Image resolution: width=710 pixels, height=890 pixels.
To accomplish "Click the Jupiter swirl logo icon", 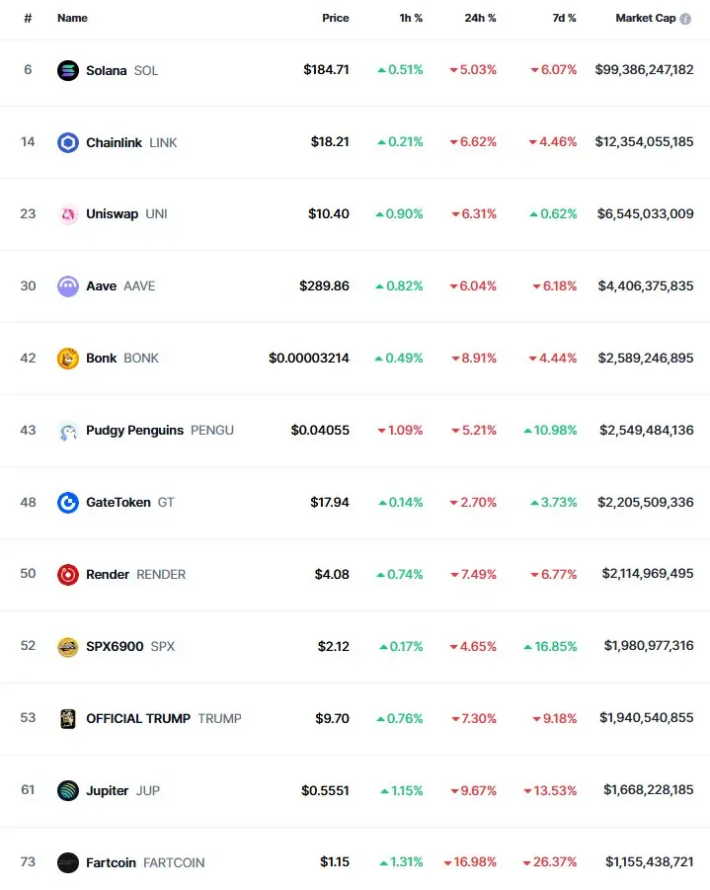I will [x=67, y=791].
